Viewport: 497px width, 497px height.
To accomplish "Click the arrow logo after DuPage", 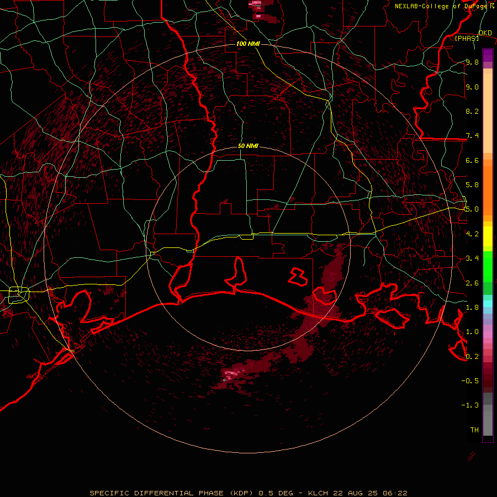I will tap(492, 6).
